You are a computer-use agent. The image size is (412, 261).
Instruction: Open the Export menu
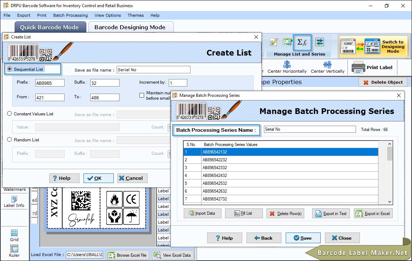tap(24, 15)
